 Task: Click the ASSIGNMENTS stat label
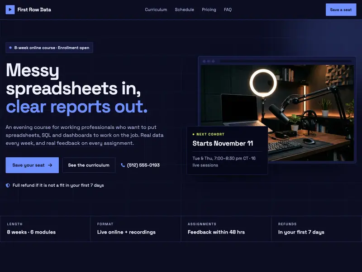(202, 224)
